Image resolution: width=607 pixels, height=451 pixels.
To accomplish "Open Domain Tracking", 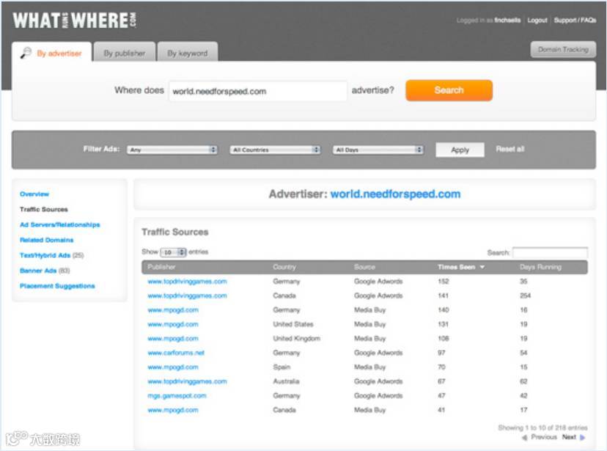I will pyautogui.click(x=563, y=50).
